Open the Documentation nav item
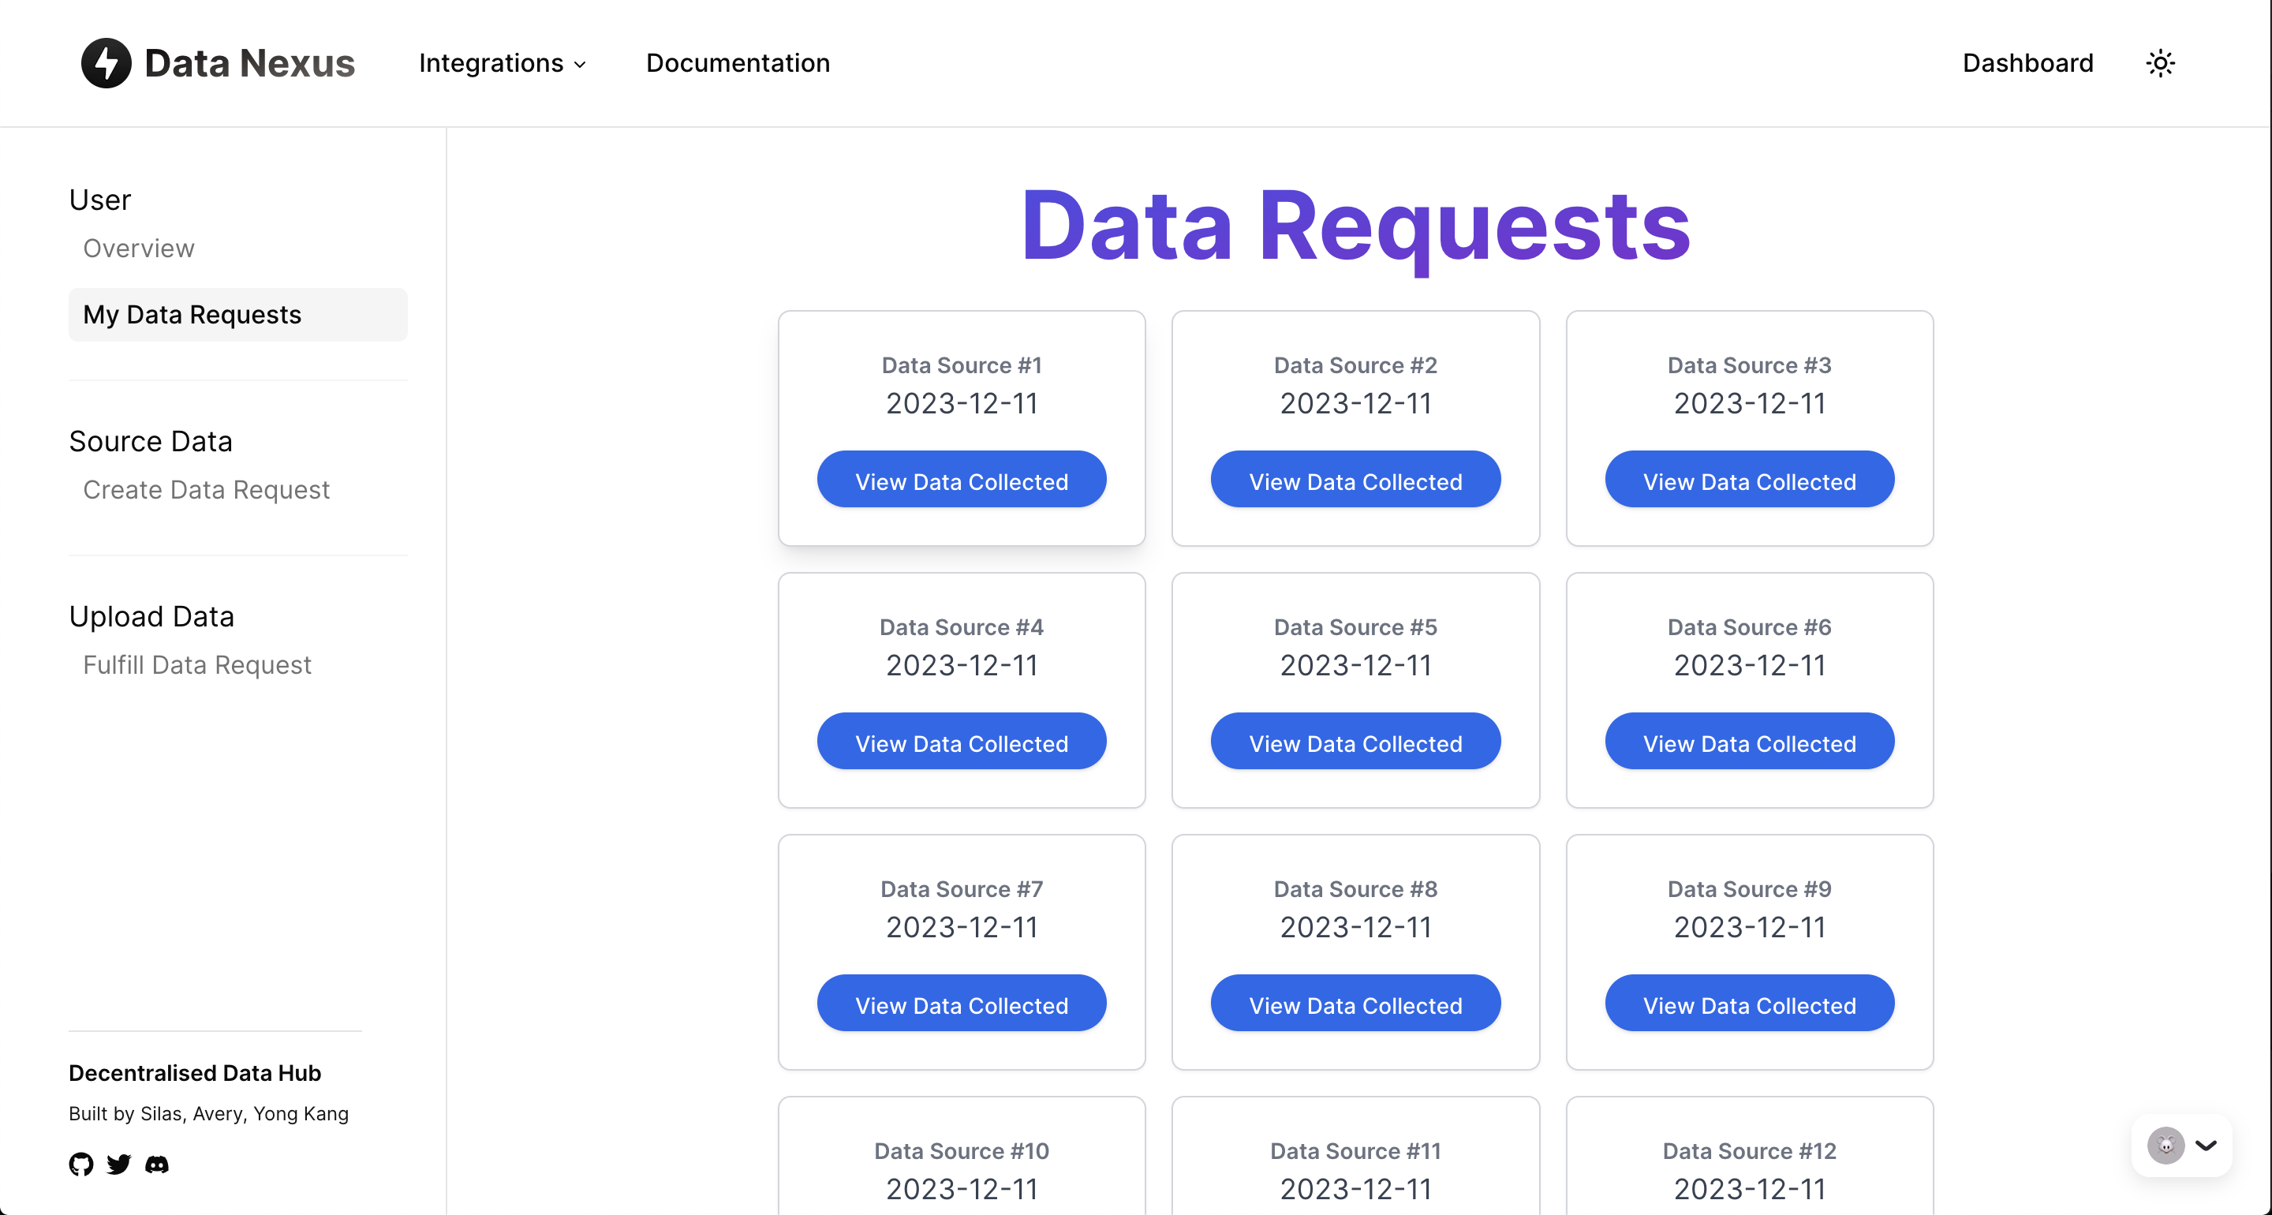This screenshot has width=2272, height=1215. [x=738, y=62]
